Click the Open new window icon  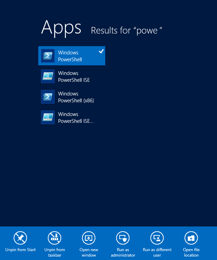pyautogui.click(x=89, y=238)
